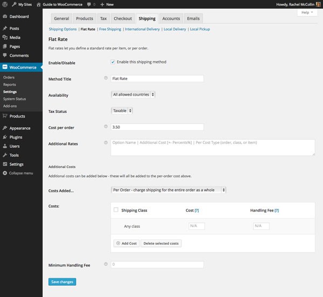323x297 pixels.
Task: Select the Shipping tab
Action: 147,18
